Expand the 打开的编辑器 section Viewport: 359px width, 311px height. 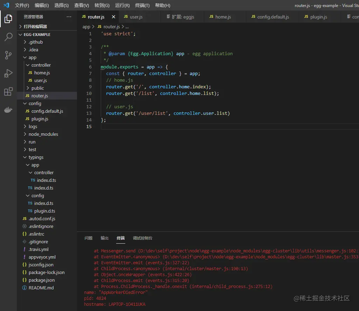35,27
